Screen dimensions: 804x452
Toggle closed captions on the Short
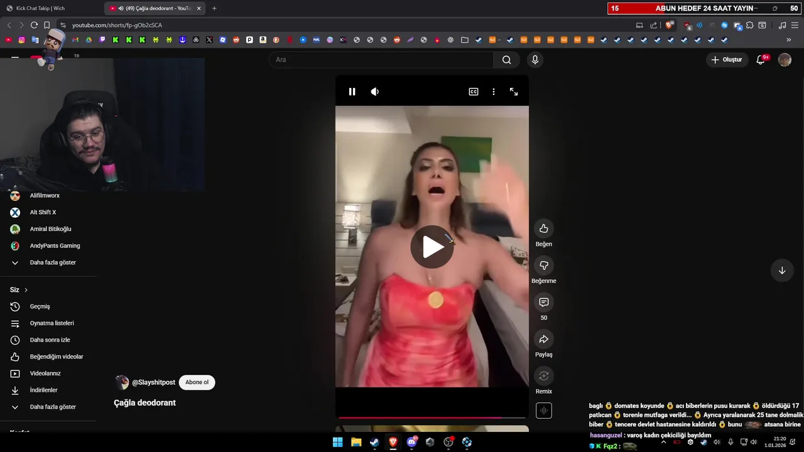point(474,92)
